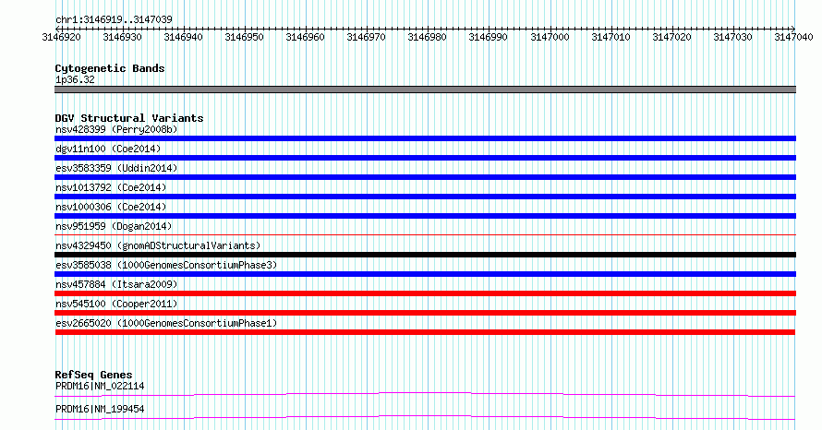
Task: Select the blue nsv428399 variant bar
Action: 425,138
